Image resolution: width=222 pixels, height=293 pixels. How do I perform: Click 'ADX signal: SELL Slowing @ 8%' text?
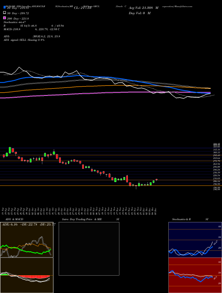point(24,40)
